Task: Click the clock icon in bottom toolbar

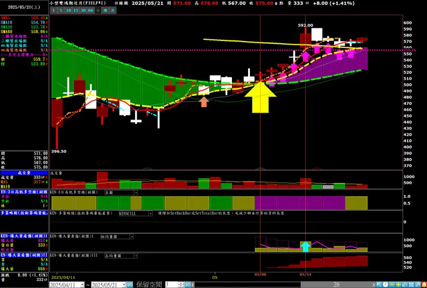Action: coord(385,285)
